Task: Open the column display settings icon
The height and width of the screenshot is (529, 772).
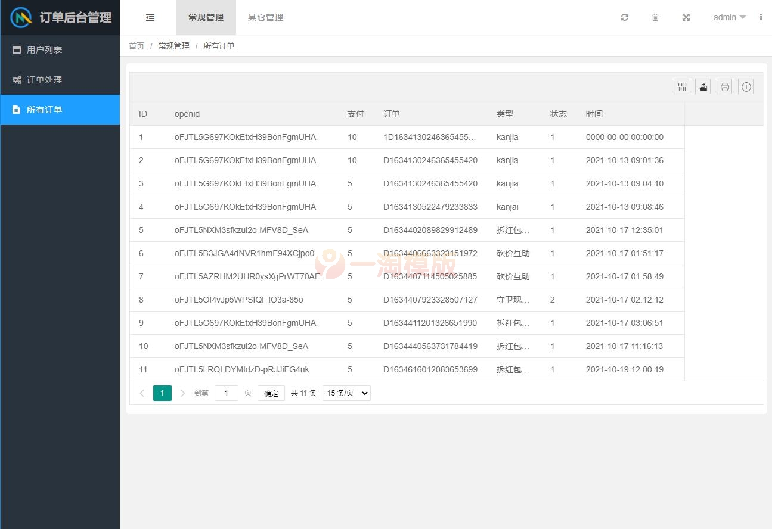Action: 681,86
